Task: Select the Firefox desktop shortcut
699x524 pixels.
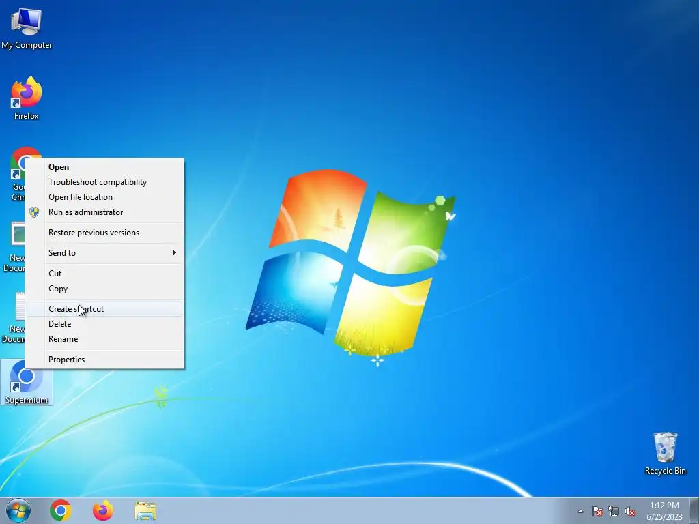Action: 27,98
